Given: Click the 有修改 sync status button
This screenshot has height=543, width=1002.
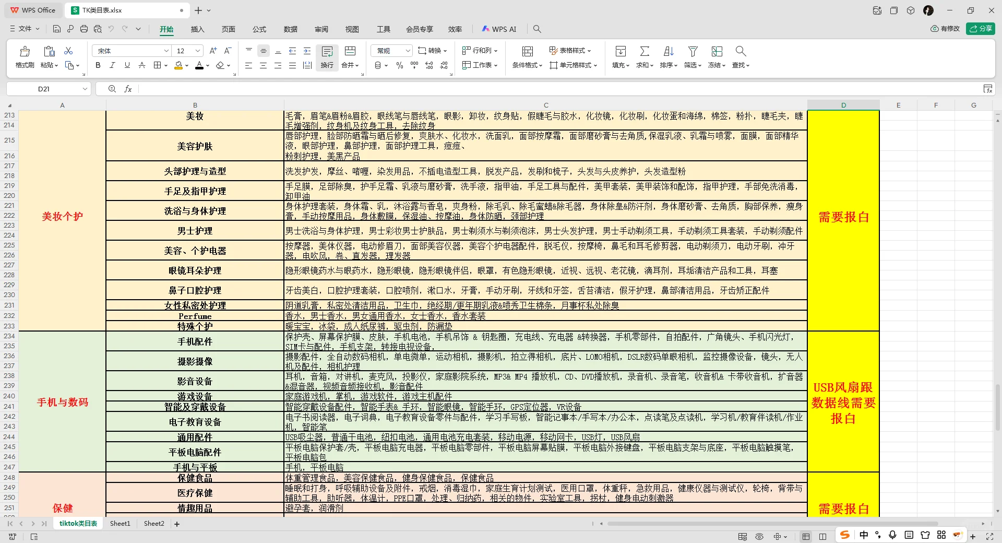Looking at the screenshot, I should pyautogui.click(x=945, y=29).
